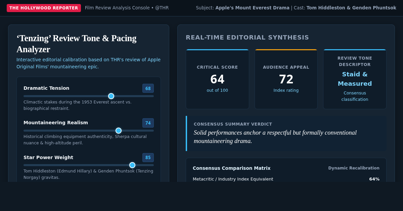This screenshot has height=211, width=403.
Task: Click the Mountaineering Realism label
Action: [56, 123]
